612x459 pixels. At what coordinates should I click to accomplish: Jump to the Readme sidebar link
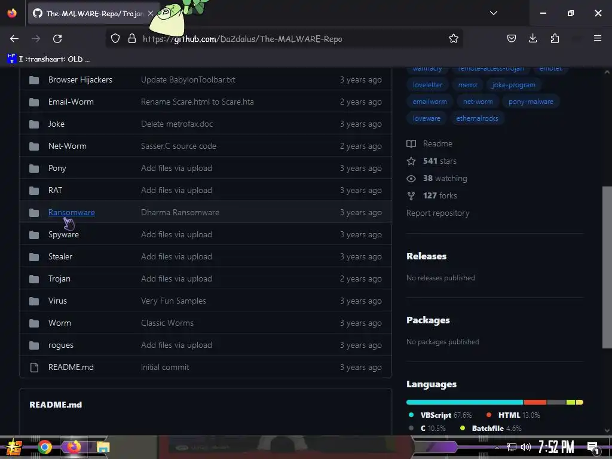pyautogui.click(x=429, y=143)
